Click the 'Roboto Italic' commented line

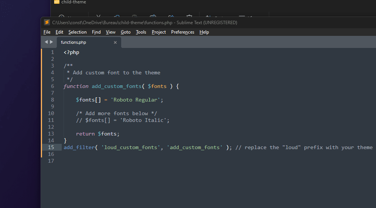pos(123,120)
